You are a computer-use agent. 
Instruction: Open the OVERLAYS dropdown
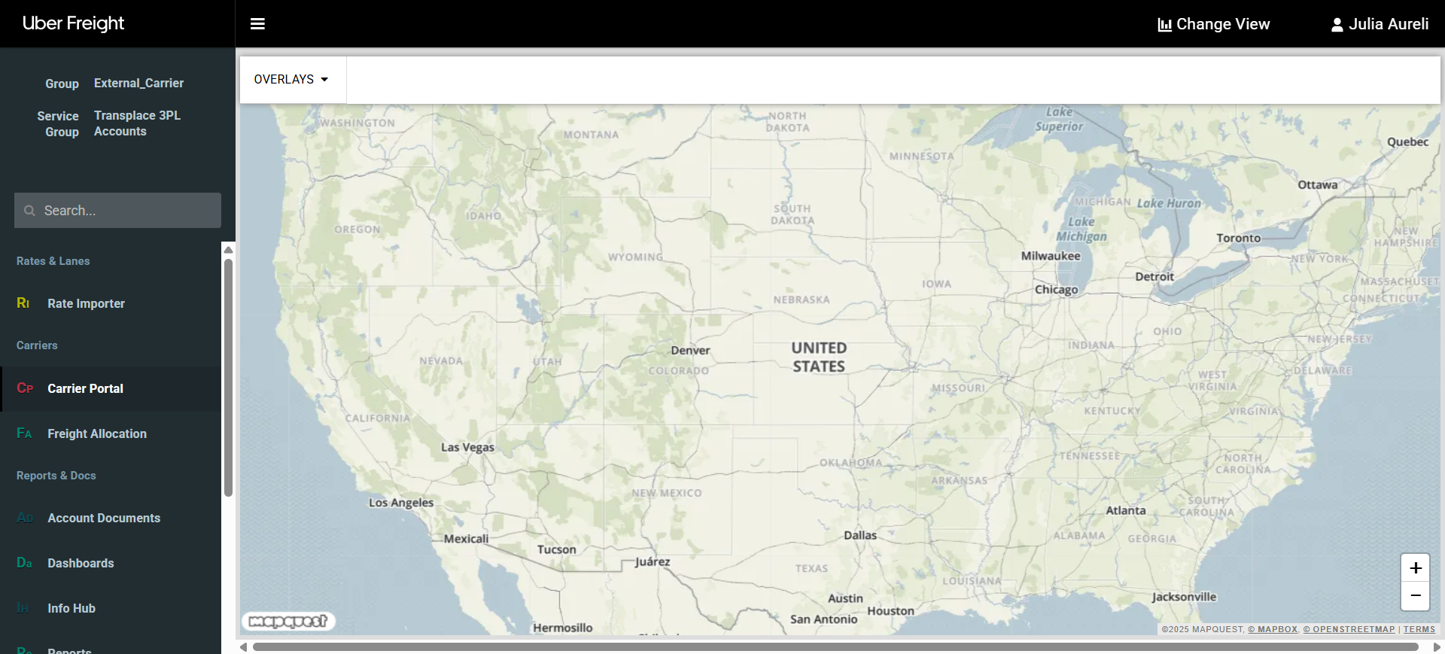[x=292, y=80]
